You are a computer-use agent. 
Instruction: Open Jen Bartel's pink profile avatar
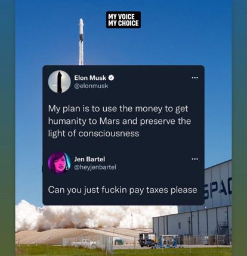click(59, 163)
